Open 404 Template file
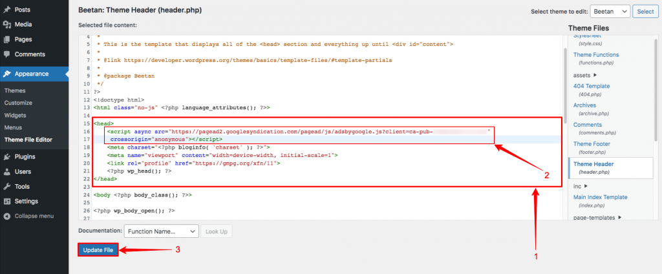662x274 pixels. click(592, 86)
